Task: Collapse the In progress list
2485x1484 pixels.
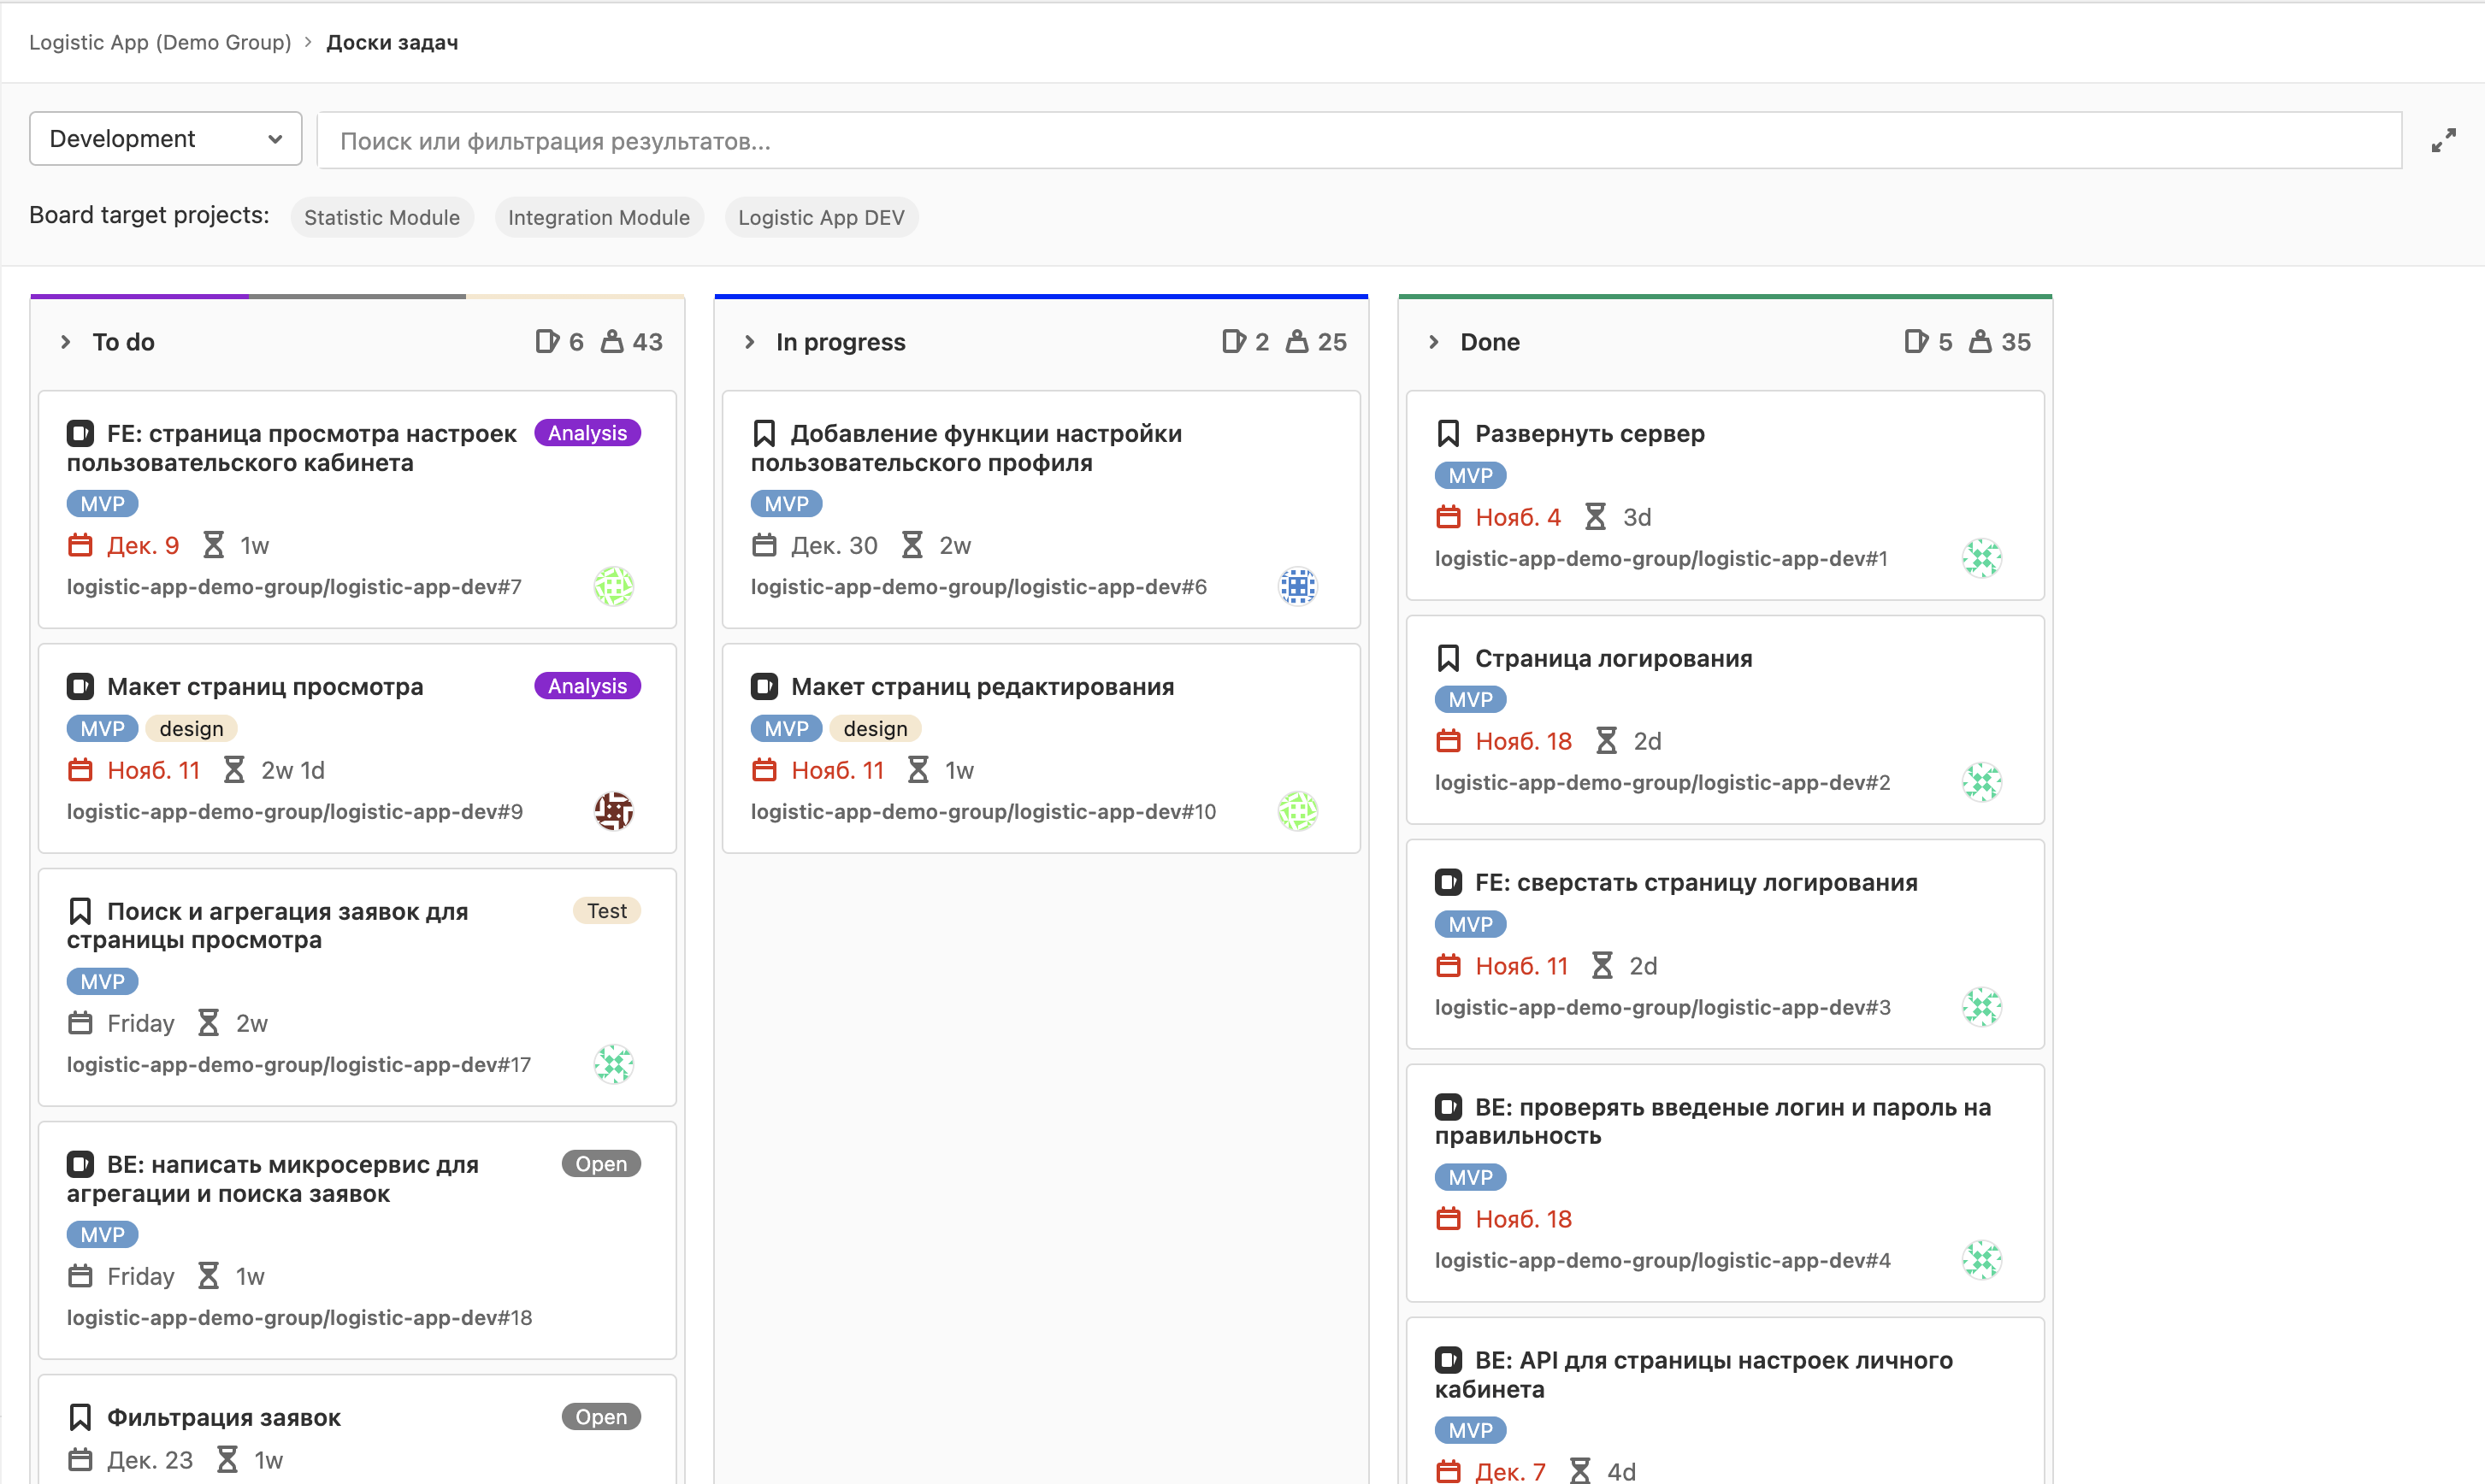Action: click(749, 342)
